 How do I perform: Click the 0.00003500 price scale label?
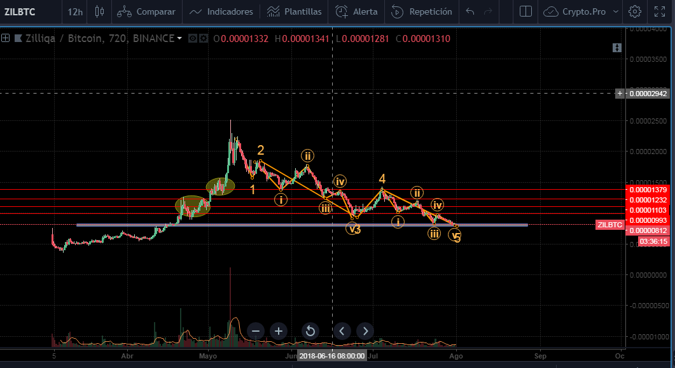coord(648,59)
